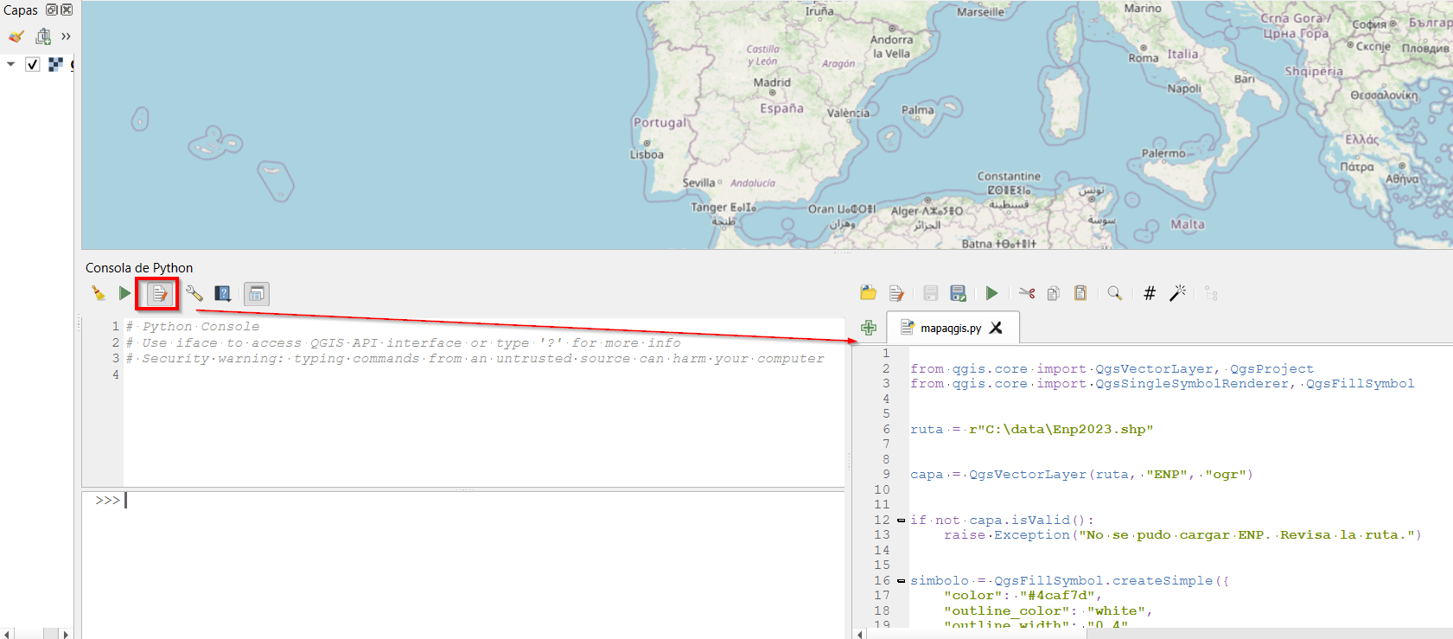
Task: Toggle dock Python console window button
Action: [256, 294]
